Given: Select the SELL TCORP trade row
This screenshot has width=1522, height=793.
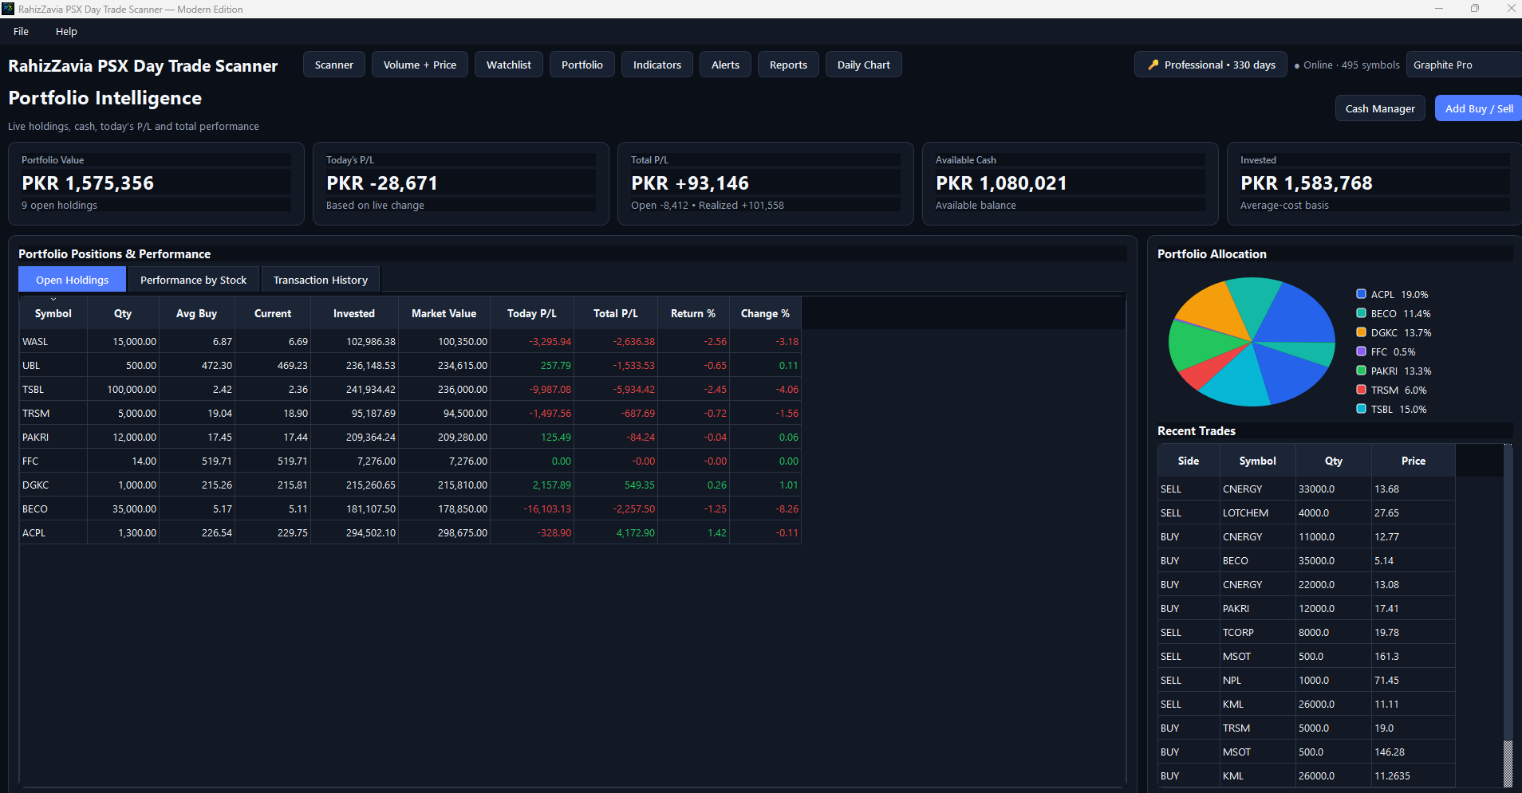Looking at the screenshot, I should coord(1307,632).
